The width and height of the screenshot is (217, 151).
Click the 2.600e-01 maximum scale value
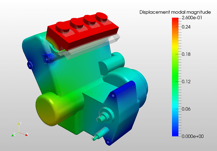[x=192, y=18]
